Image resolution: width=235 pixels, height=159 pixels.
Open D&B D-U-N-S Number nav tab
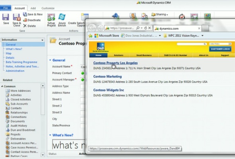tap(176, 55)
